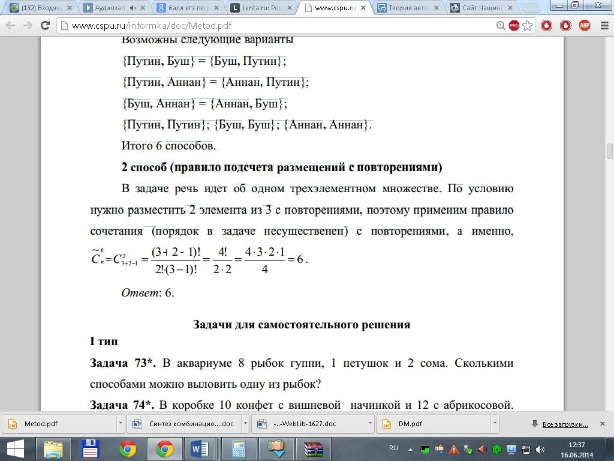Open the system volume speaker icon
Viewport: 614px width, 461px height.
540,450
